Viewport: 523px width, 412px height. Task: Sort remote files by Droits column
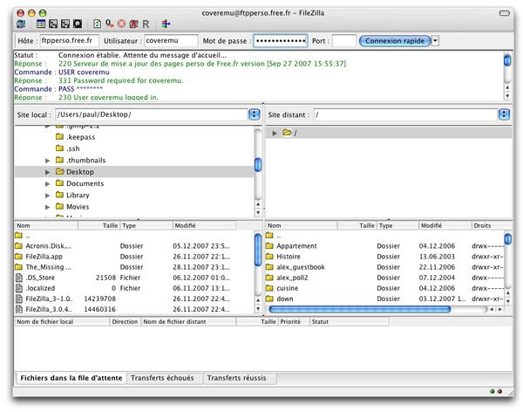tap(491, 225)
